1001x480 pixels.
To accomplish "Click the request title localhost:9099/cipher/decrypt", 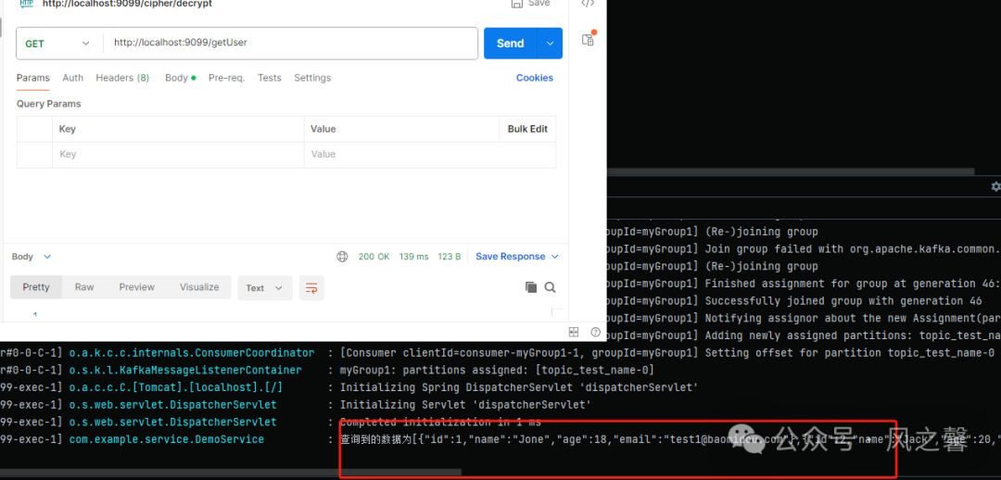I will coord(127,3).
